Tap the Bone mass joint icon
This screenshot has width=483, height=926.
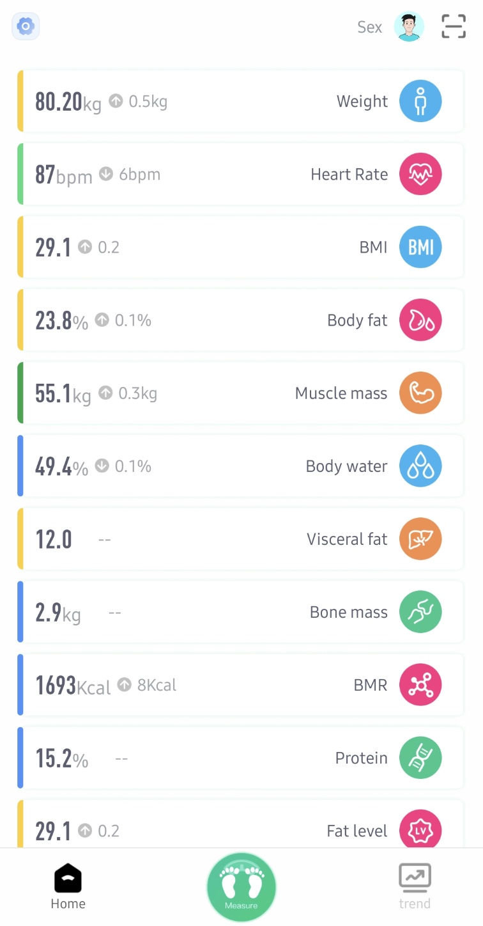coord(420,611)
